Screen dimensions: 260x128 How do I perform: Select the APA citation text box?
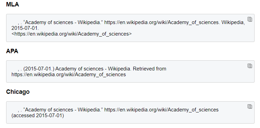pyautogui.click(x=130, y=71)
